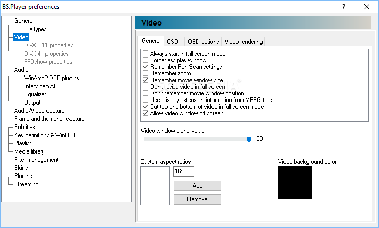The image size is (379, 228).
Task: Disable Remember movie window size
Action: 145,80
